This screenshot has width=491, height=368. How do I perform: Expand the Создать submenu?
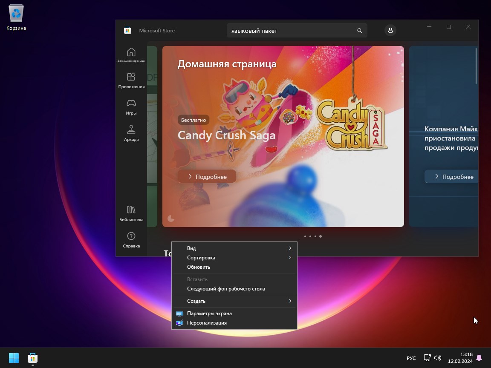pos(234,301)
